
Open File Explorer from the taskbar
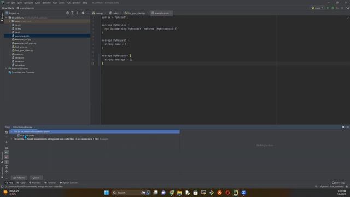click(179, 193)
